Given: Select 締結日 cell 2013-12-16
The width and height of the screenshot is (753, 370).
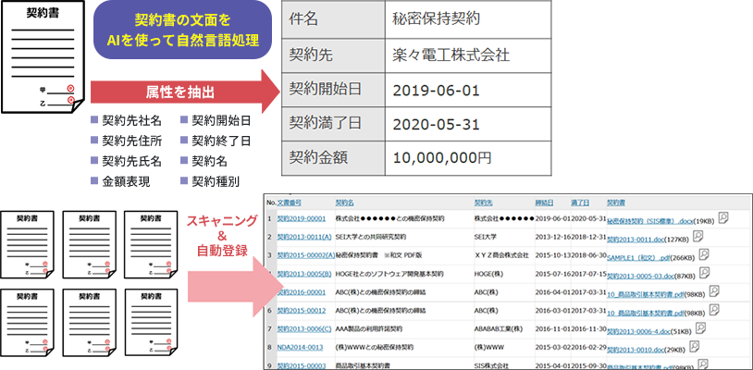Looking at the screenshot, I should 553,237.
